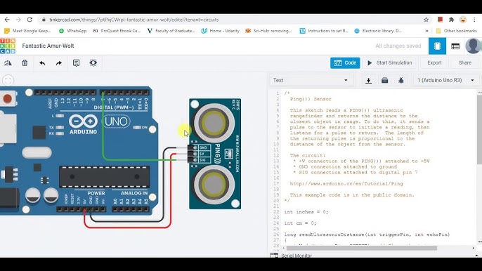Image resolution: width=482 pixels, height=271 pixels.
Task: Toggle the Code editor panel
Action: [x=345, y=63]
